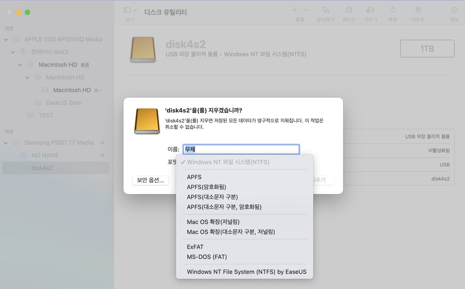Click the 마운트 mount toolbar icon
465x289 pixels.
click(x=418, y=10)
